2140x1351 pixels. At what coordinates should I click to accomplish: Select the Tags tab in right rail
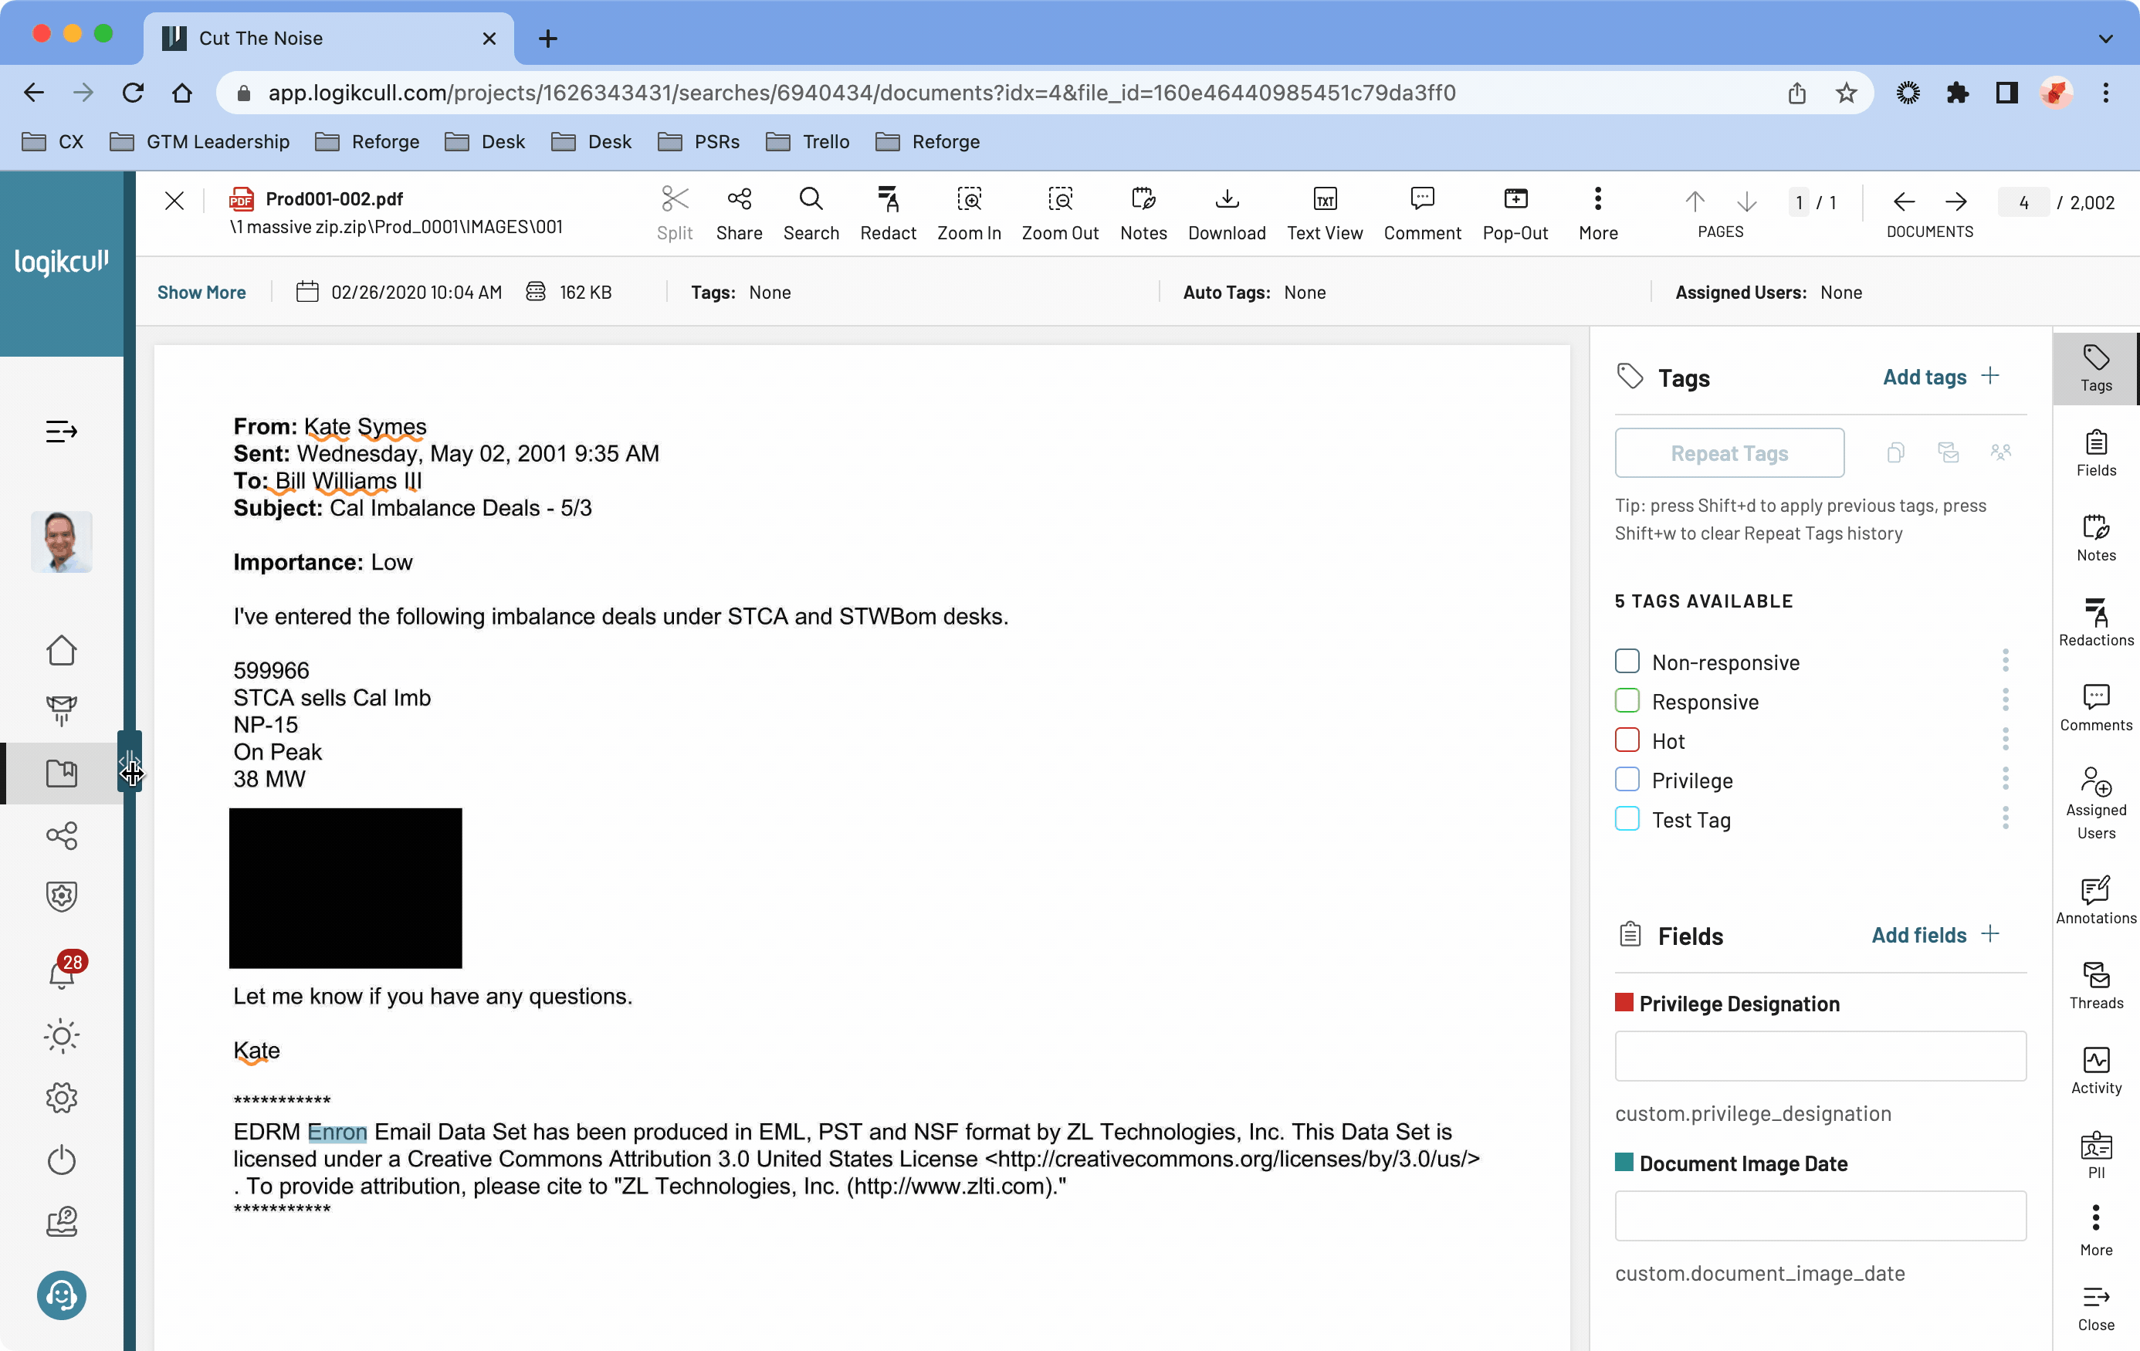tap(2095, 368)
